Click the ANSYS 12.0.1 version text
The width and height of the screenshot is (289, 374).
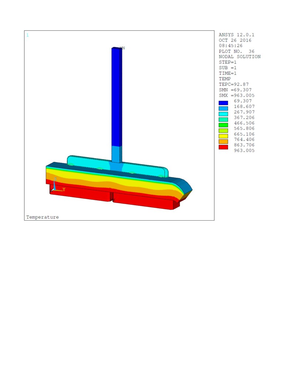click(237, 35)
